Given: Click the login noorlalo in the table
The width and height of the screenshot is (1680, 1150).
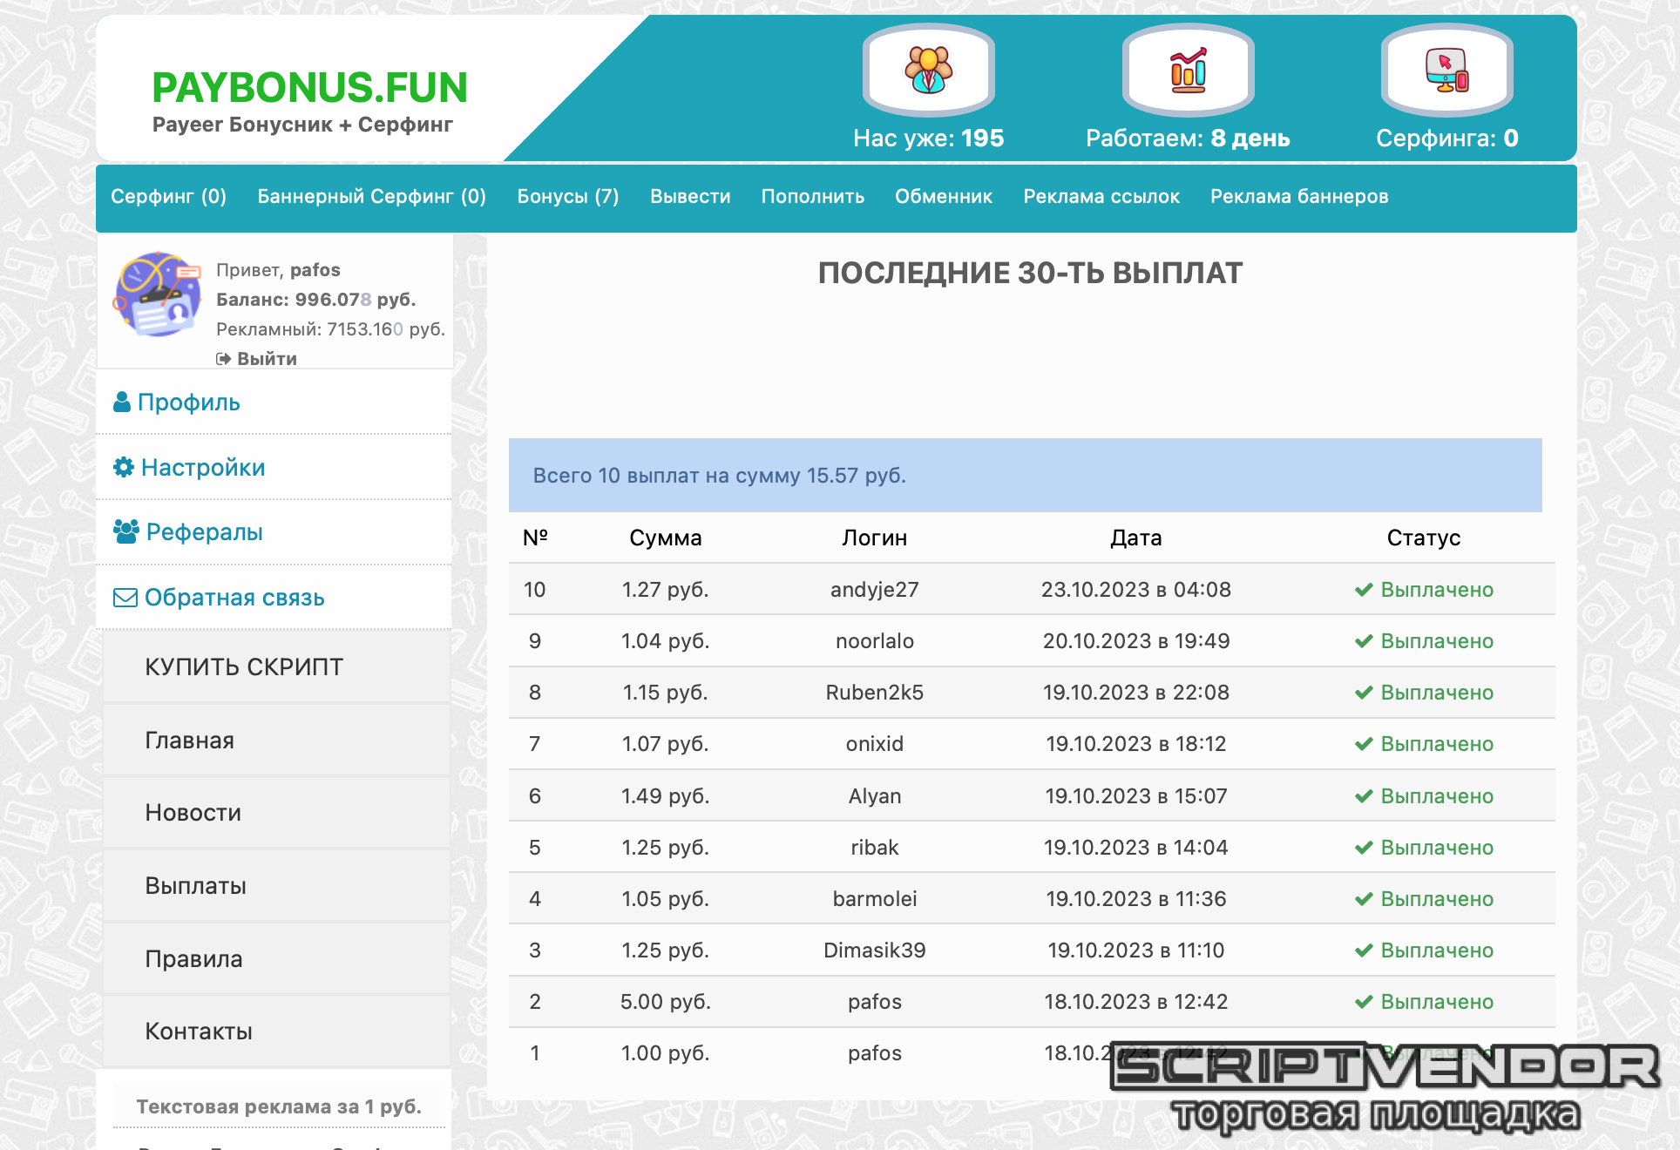Looking at the screenshot, I should pos(875,641).
